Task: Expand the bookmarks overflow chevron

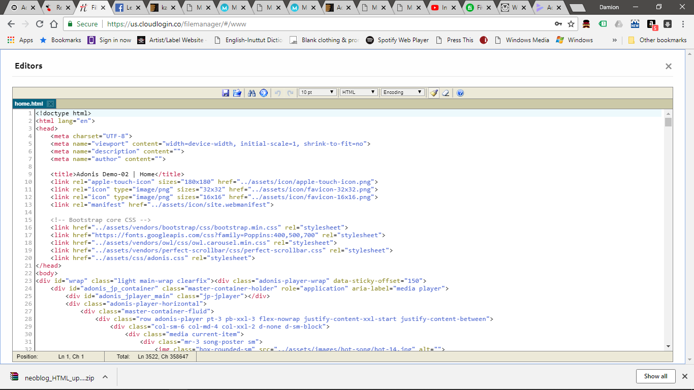Action: tap(615, 40)
